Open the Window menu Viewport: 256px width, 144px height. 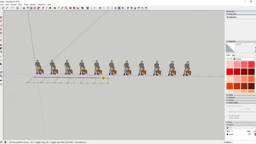pos(33,4)
